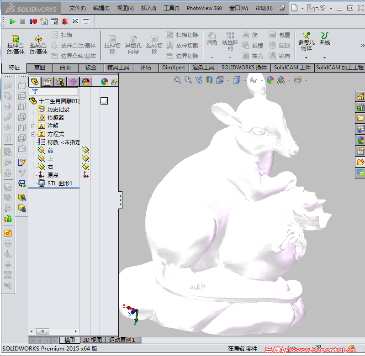Select the 前 (Front) plane item
The image size is (365, 356).
[x=50, y=151]
